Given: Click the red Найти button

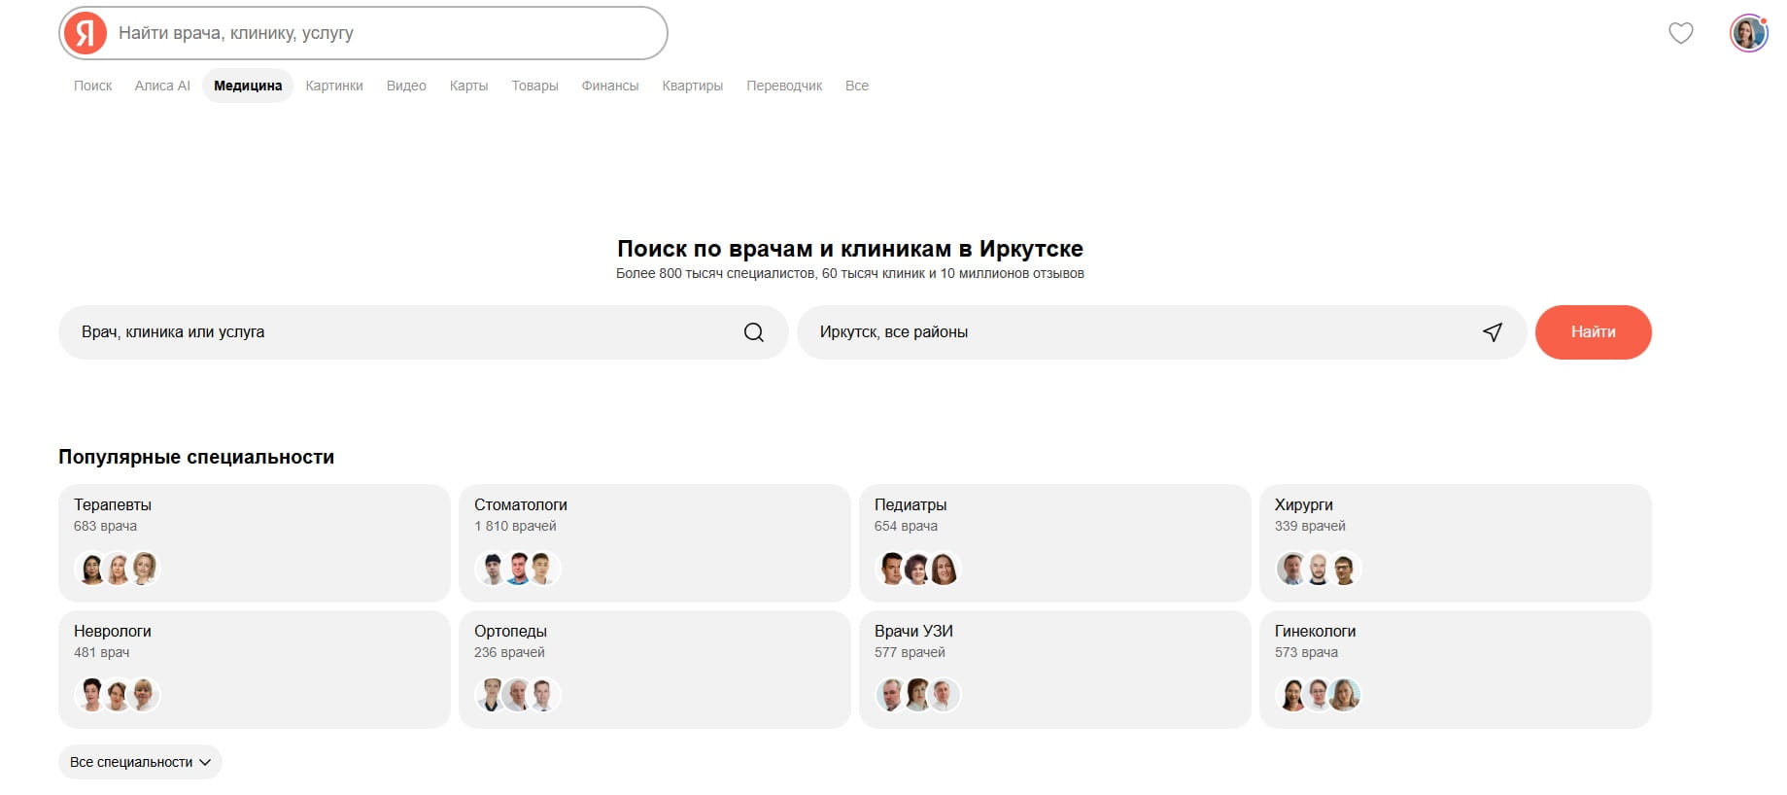Looking at the screenshot, I should (x=1594, y=332).
